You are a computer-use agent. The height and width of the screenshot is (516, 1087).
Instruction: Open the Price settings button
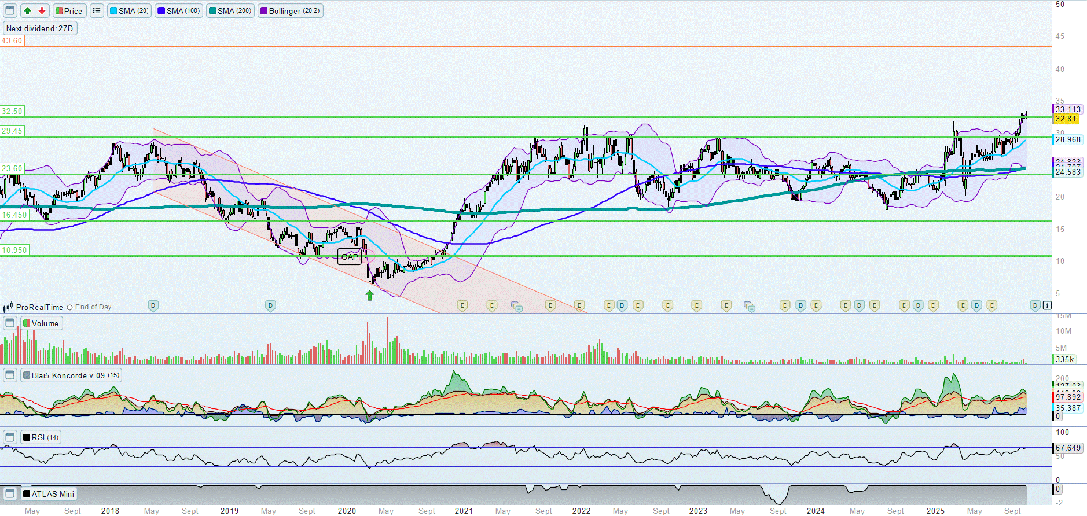[69, 11]
